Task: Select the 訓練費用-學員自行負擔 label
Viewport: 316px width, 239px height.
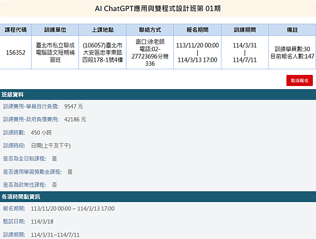Action: tap(31, 107)
